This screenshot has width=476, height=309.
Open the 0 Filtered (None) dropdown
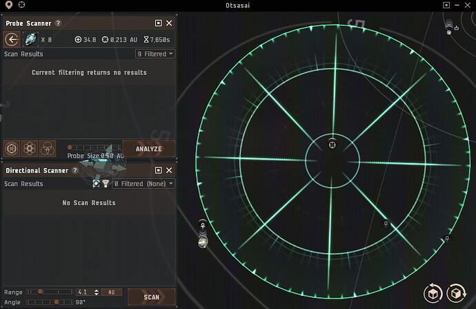143,184
